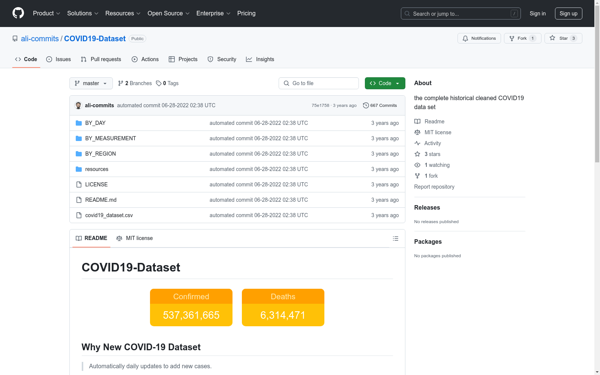Screen dimensions: 600x375
Task: Open the covid19_dataset.csv file name
Action: (109, 215)
